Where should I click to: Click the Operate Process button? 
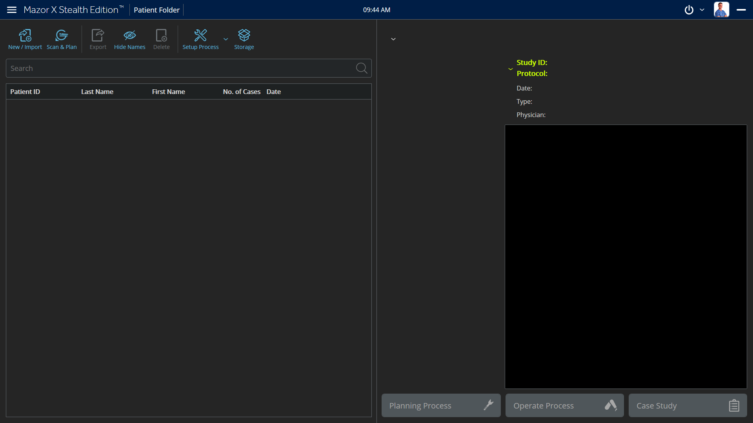point(564,405)
